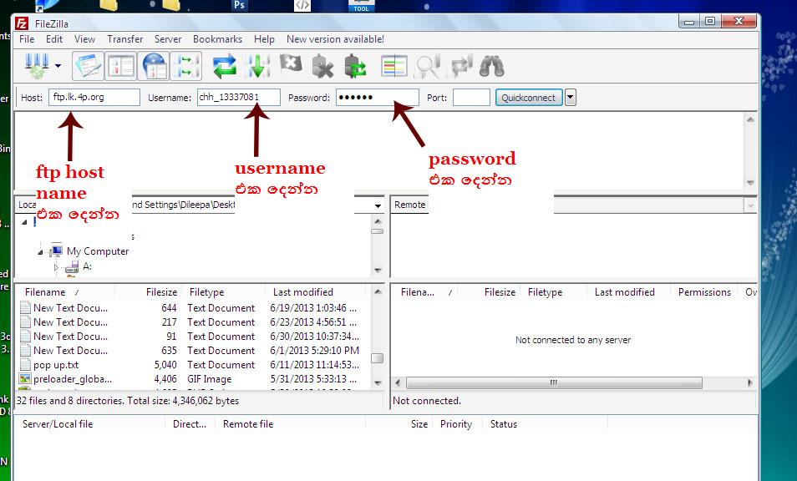Open the File menu
This screenshot has width=797, height=481.
27,39
